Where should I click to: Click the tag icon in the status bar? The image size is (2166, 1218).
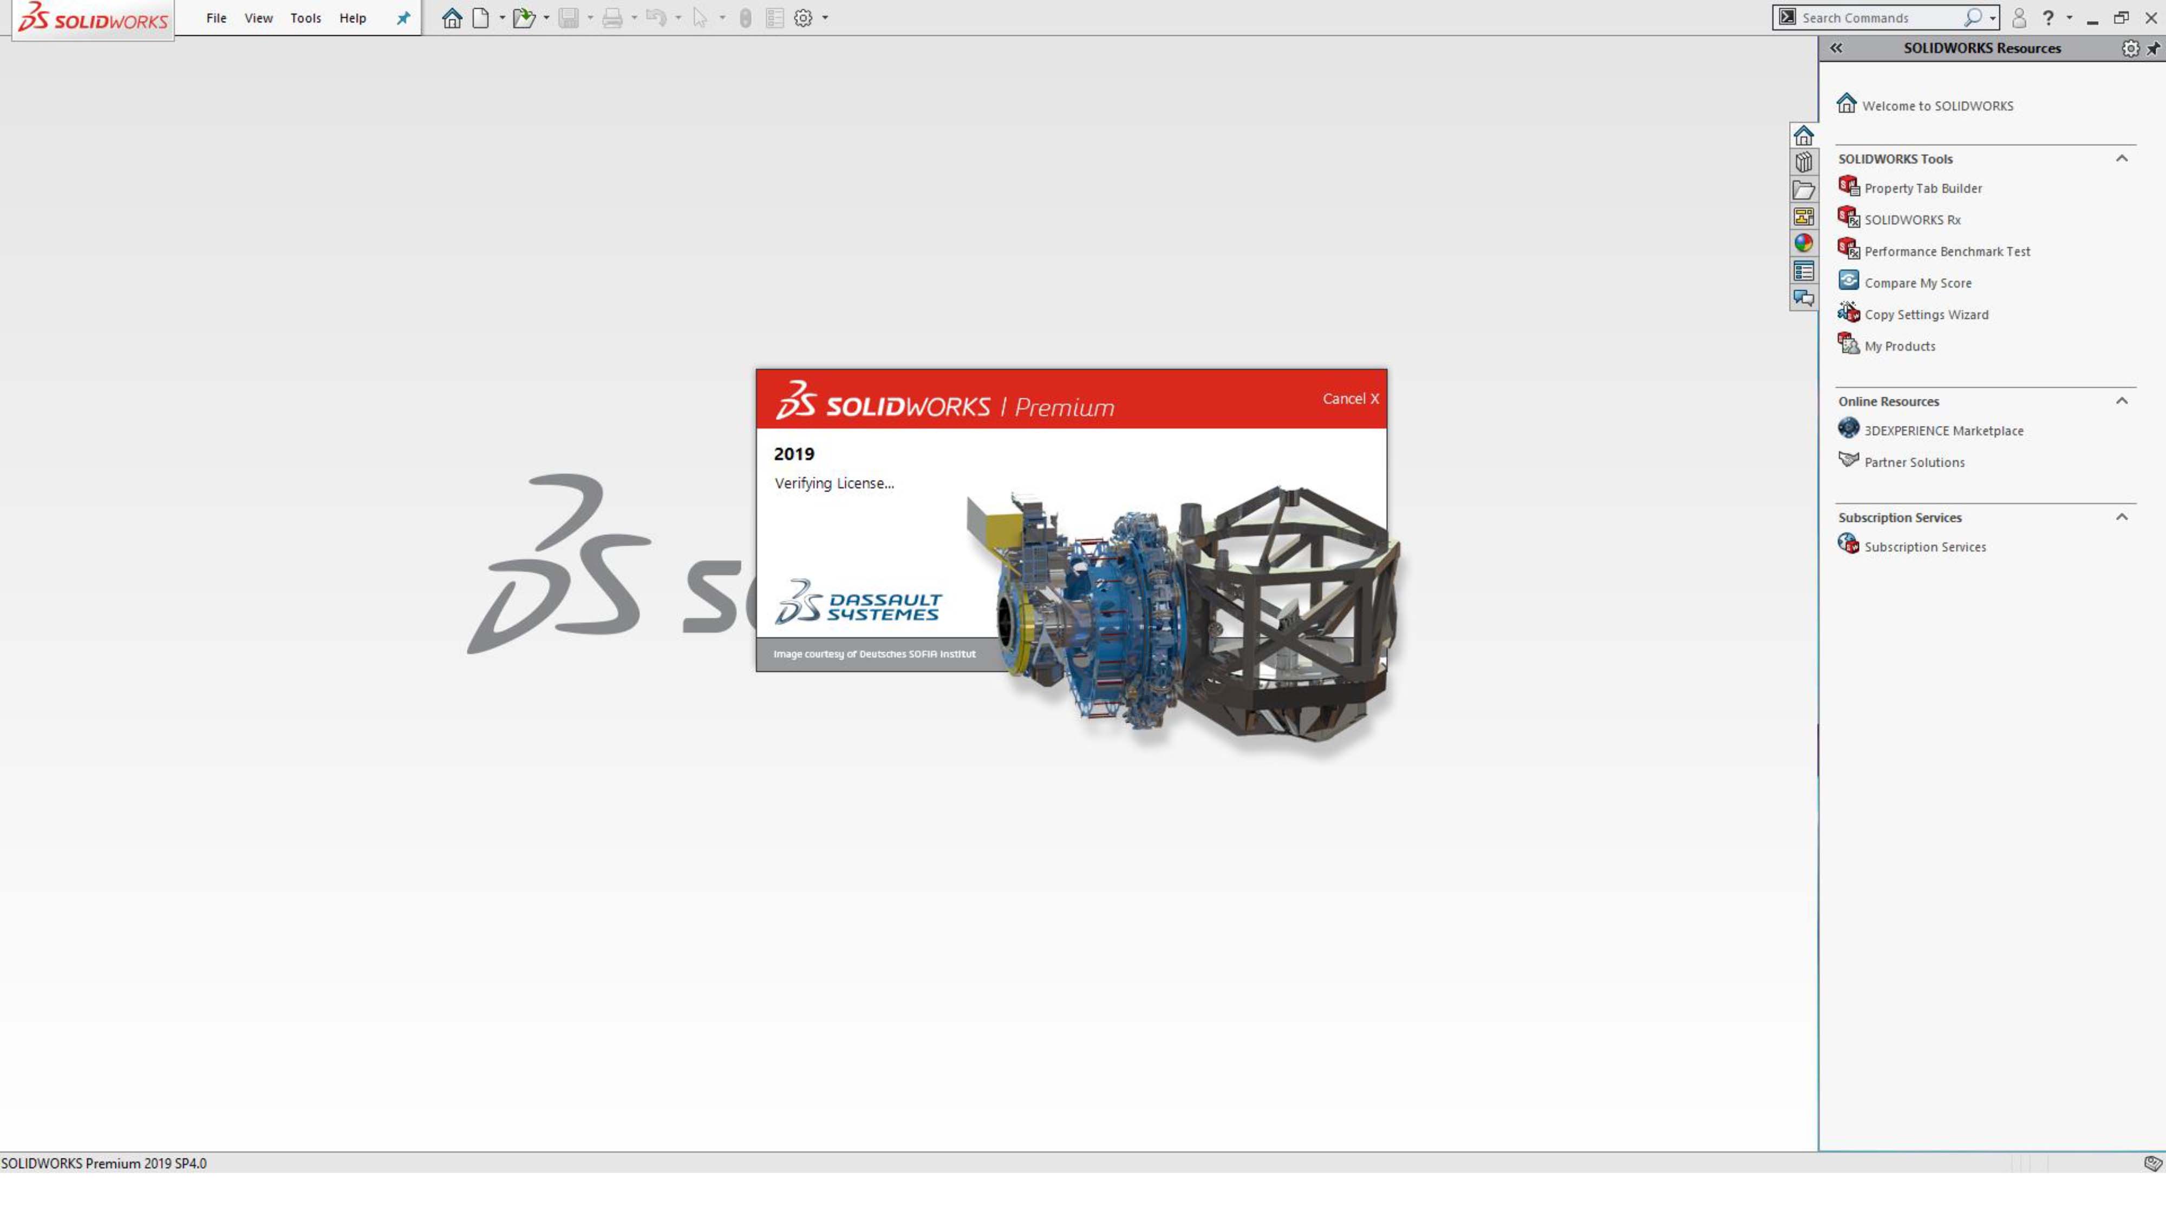point(2152,1163)
